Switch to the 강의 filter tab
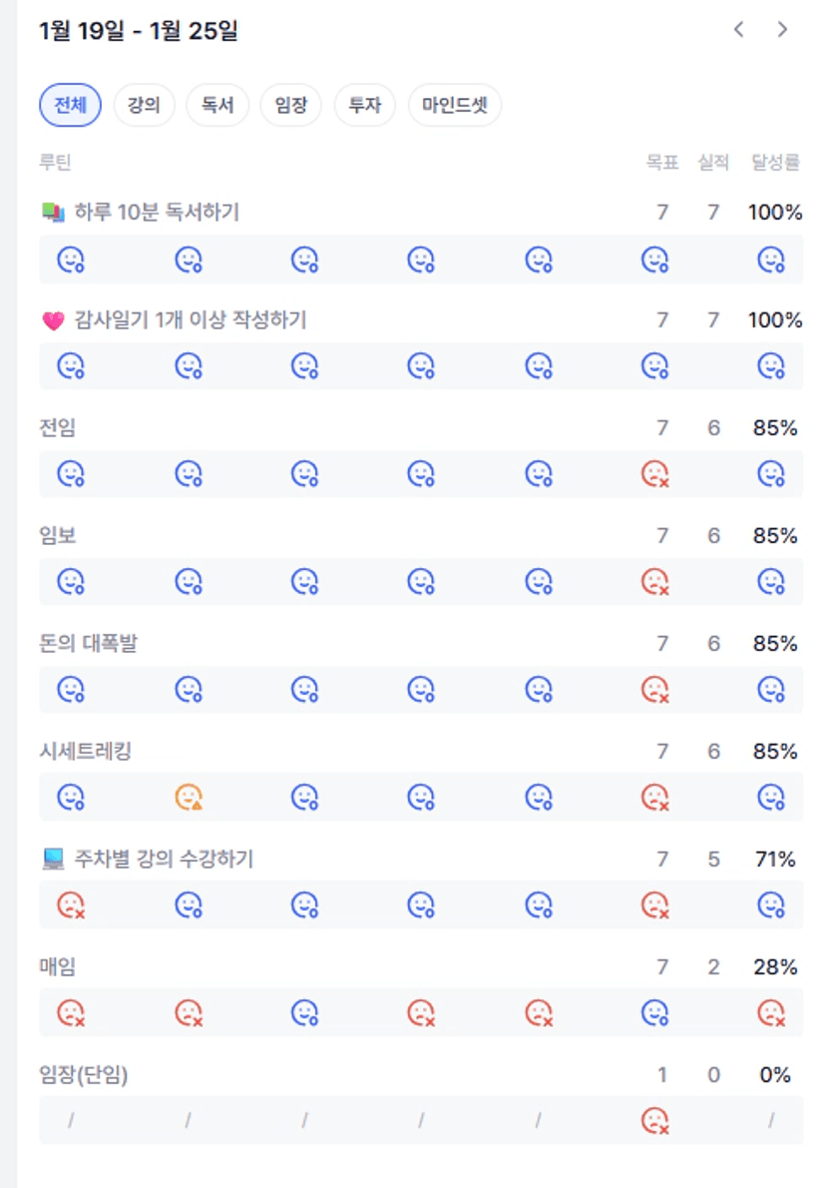The height and width of the screenshot is (1188, 825). pos(144,105)
